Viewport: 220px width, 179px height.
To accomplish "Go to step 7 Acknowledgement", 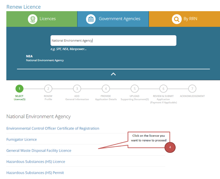I will pos(192,88).
